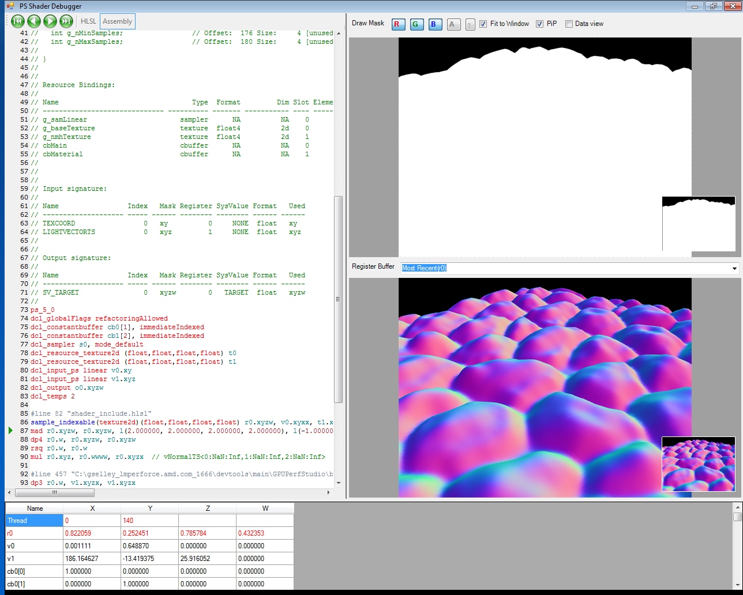The image size is (743, 595).
Task: Disable the PiP checkbox
Action: [x=540, y=24]
